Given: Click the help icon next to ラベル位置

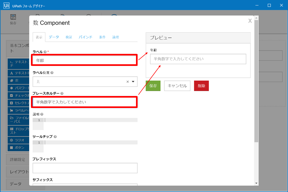Looking at the screenshot, I should 52,73.
